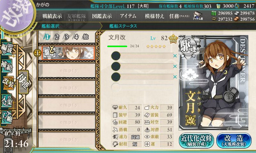
Task: Select the 改装 refit side icon
Action: point(8,83)
